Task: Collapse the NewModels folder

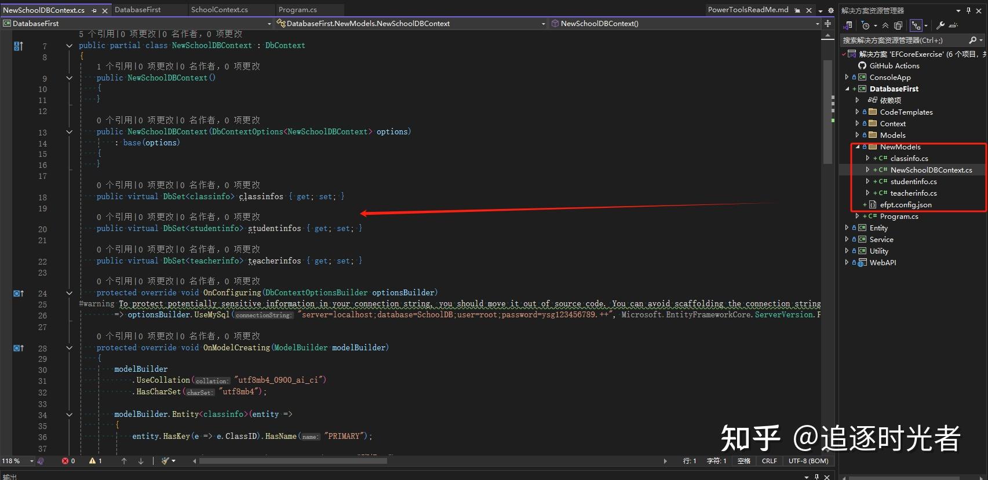Action: 858,146
